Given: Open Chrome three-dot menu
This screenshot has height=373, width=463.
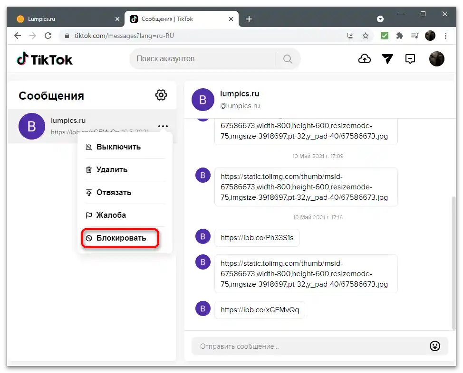Looking at the screenshot, I should (445, 36).
